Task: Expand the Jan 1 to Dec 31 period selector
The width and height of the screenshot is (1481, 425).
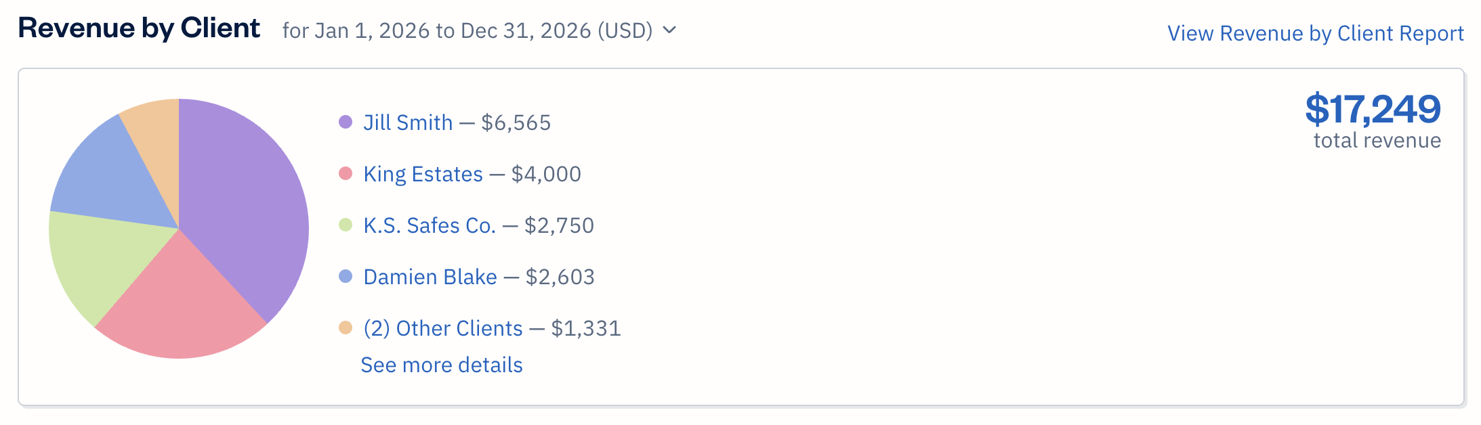Action: click(x=467, y=30)
